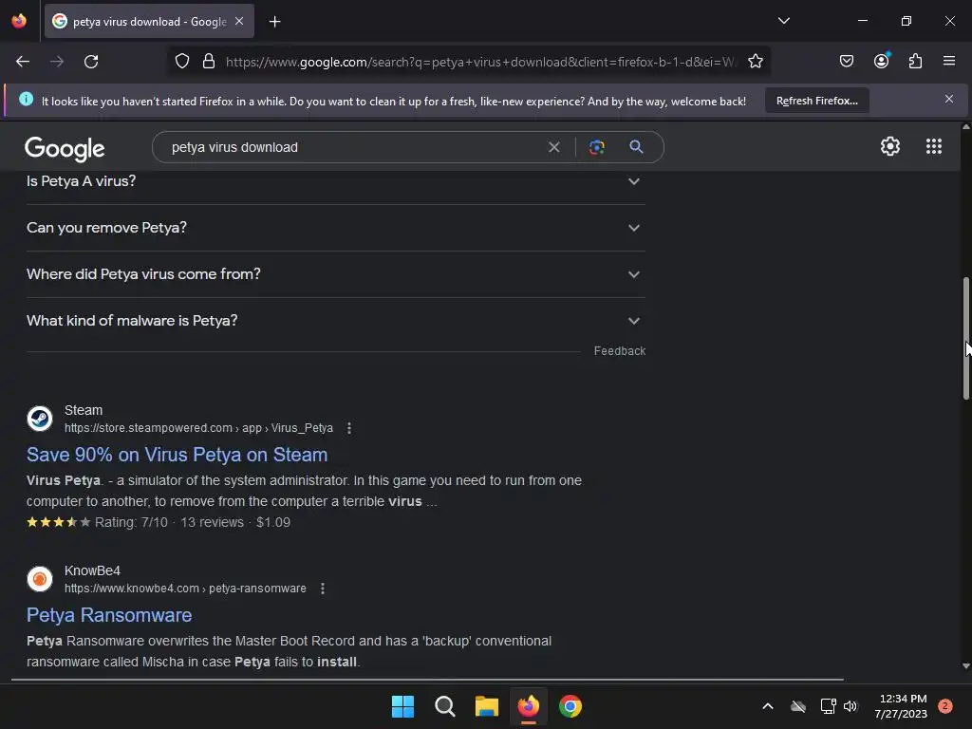Open 'Save 90% on Virus Petya on Steam'
This screenshot has width=972, height=729.
coord(177,455)
